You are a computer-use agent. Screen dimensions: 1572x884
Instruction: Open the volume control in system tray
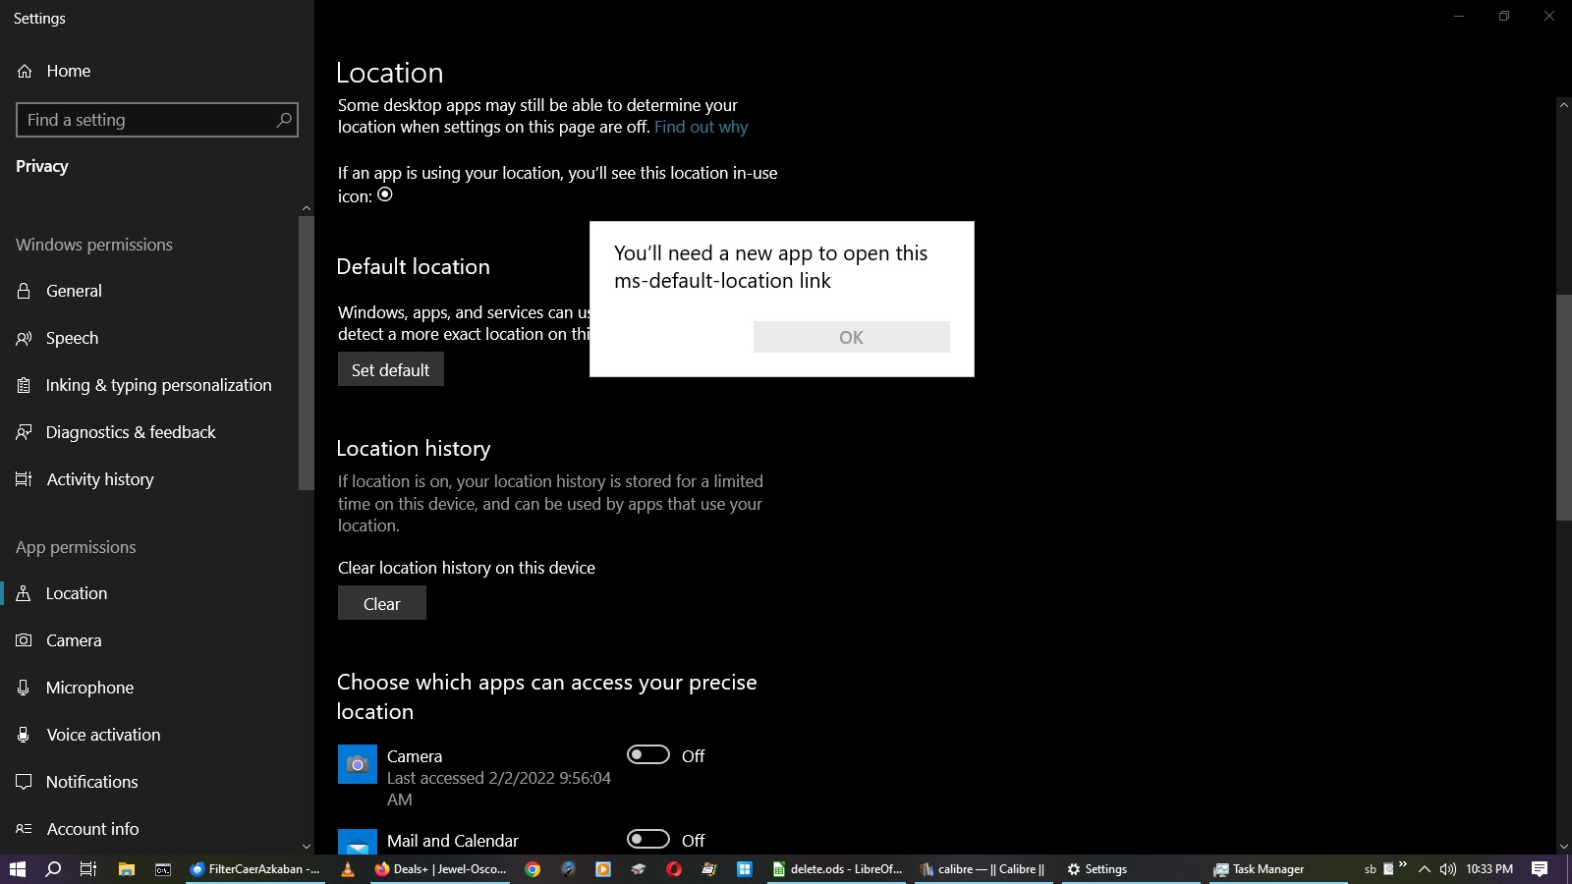pos(1447,869)
